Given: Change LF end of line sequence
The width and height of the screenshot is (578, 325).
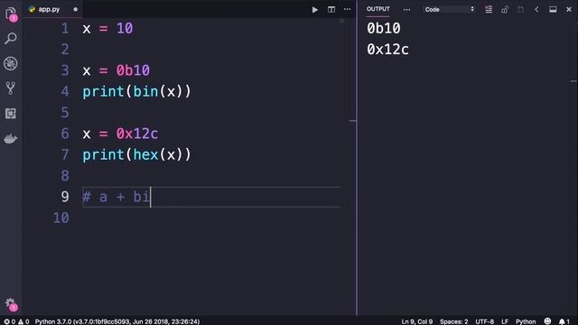Looking at the screenshot, I should (505, 321).
